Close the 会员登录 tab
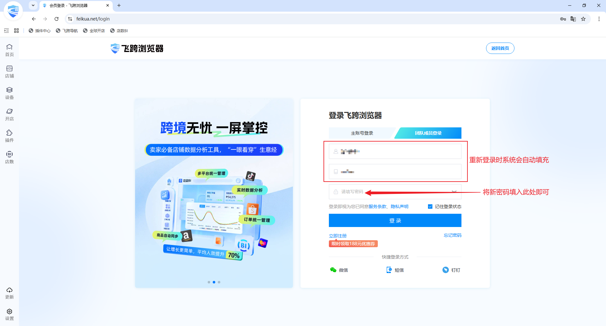The height and width of the screenshot is (326, 606). pos(108,5)
